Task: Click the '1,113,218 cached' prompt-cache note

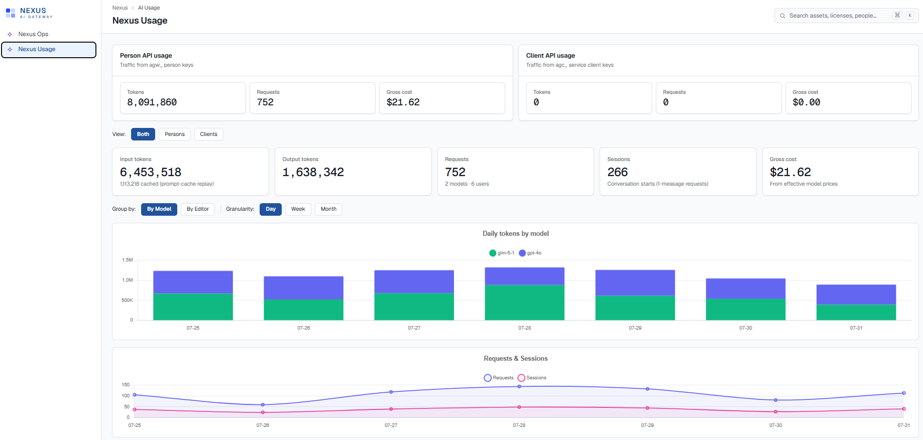Action: (167, 184)
